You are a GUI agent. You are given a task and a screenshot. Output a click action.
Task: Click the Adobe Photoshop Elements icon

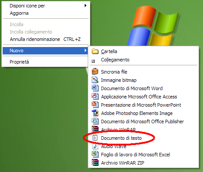click(x=95, y=113)
